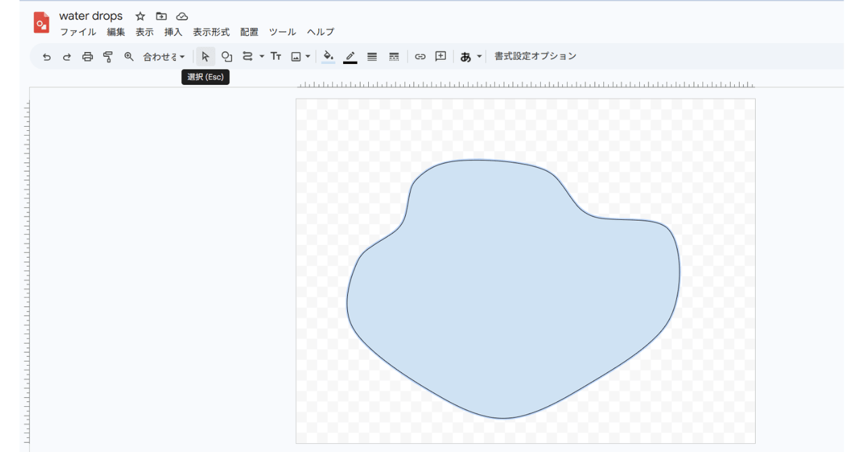Expand the input tools あ dropdown arrow
This screenshot has height=452, width=863.
point(479,57)
